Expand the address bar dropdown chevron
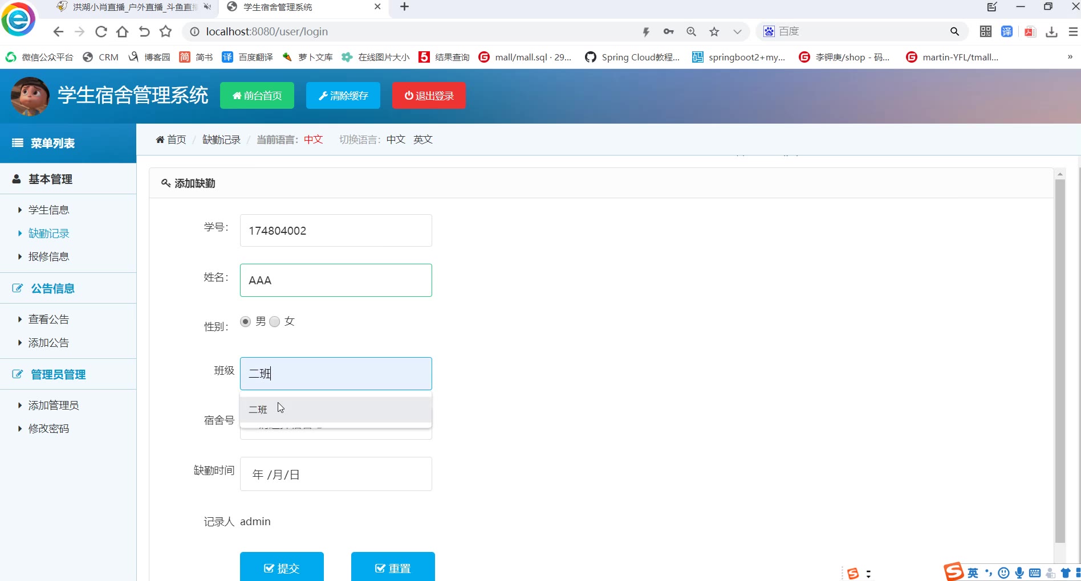Screen dimensions: 1081x581 click(x=737, y=32)
